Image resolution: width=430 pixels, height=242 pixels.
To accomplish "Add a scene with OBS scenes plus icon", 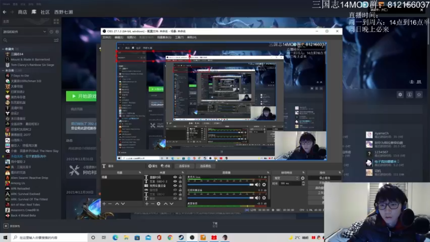I will 104,204.
